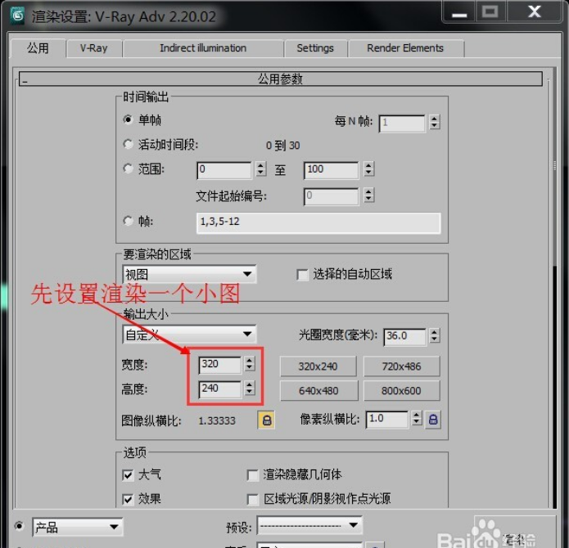
Task: Click the 0 到 30 time range text
Action: (282, 146)
